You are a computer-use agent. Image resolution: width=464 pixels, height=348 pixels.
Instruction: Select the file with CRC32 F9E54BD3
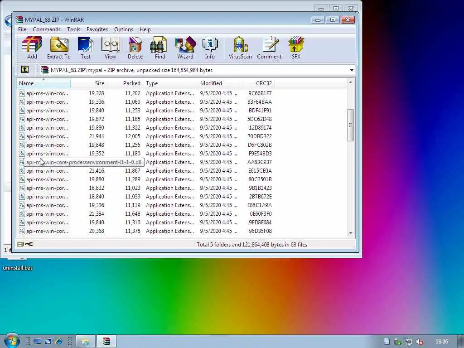(145, 153)
